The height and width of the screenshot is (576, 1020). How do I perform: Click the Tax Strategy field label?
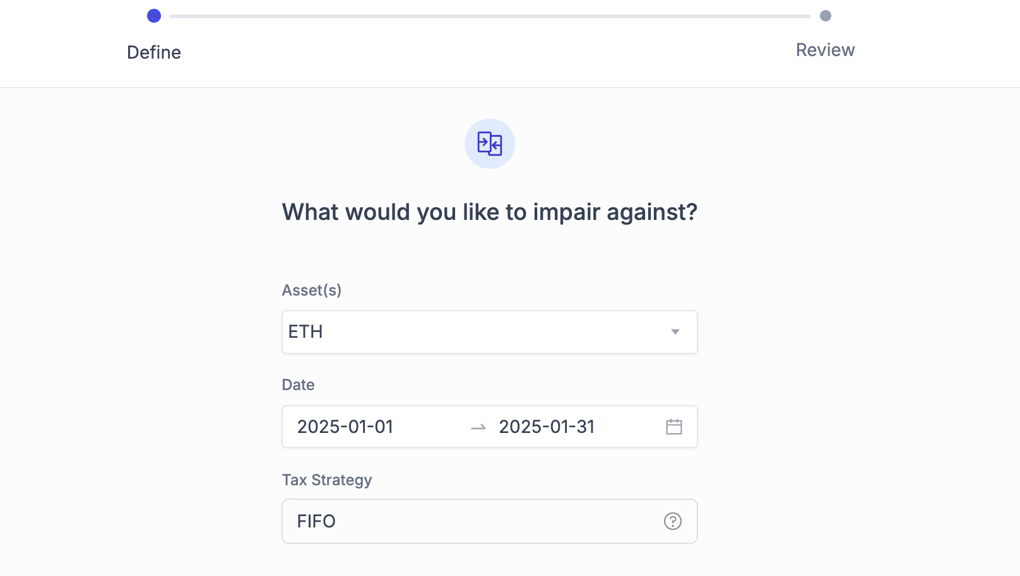tap(327, 480)
